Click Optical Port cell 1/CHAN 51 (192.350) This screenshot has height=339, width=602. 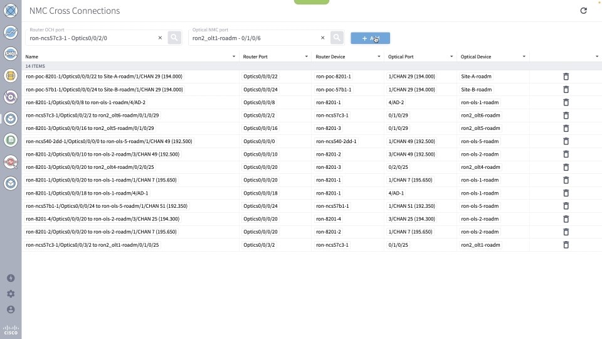(x=411, y=206)
